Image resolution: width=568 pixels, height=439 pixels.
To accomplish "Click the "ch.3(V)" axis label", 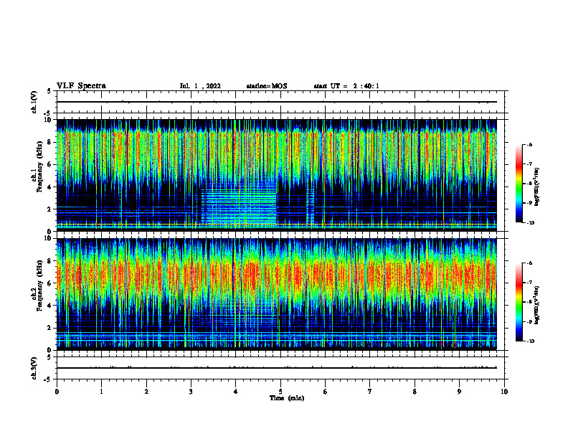I will pyautogui.click(x=34, y=368).
